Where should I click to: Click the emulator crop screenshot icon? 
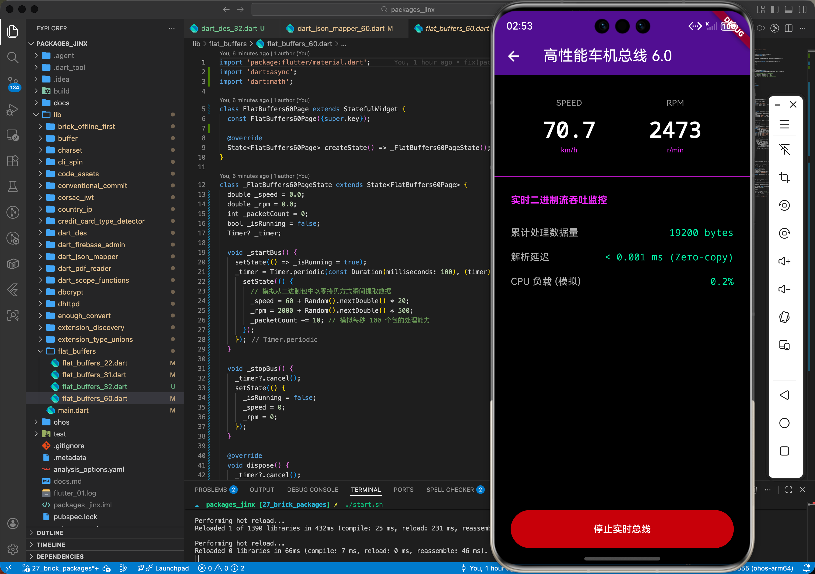(784, 177)
